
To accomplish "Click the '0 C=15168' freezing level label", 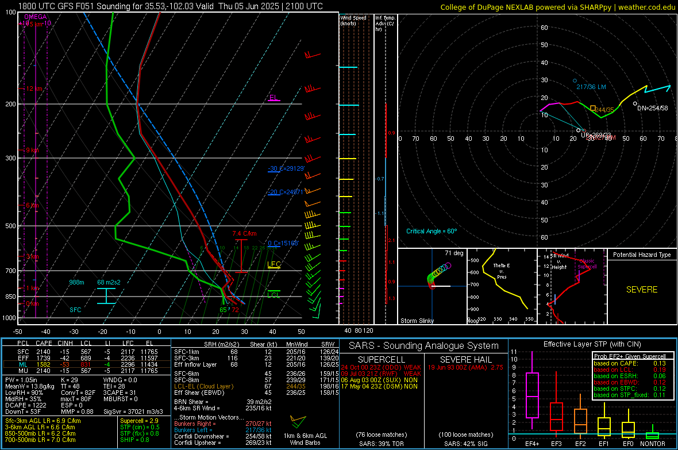I will 283,243.
